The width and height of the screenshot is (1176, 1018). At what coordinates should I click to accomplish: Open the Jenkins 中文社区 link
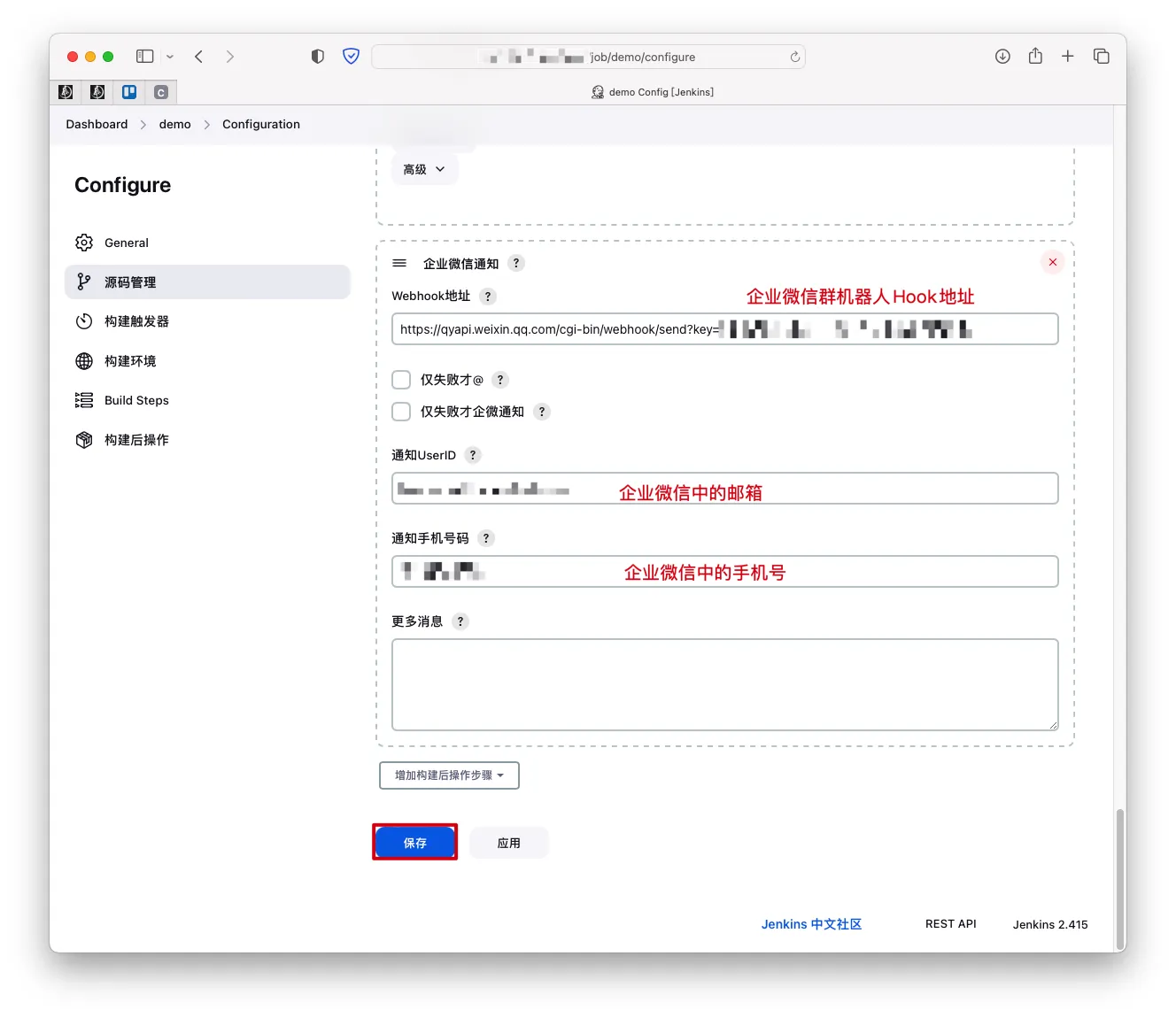tap(811, 924)
